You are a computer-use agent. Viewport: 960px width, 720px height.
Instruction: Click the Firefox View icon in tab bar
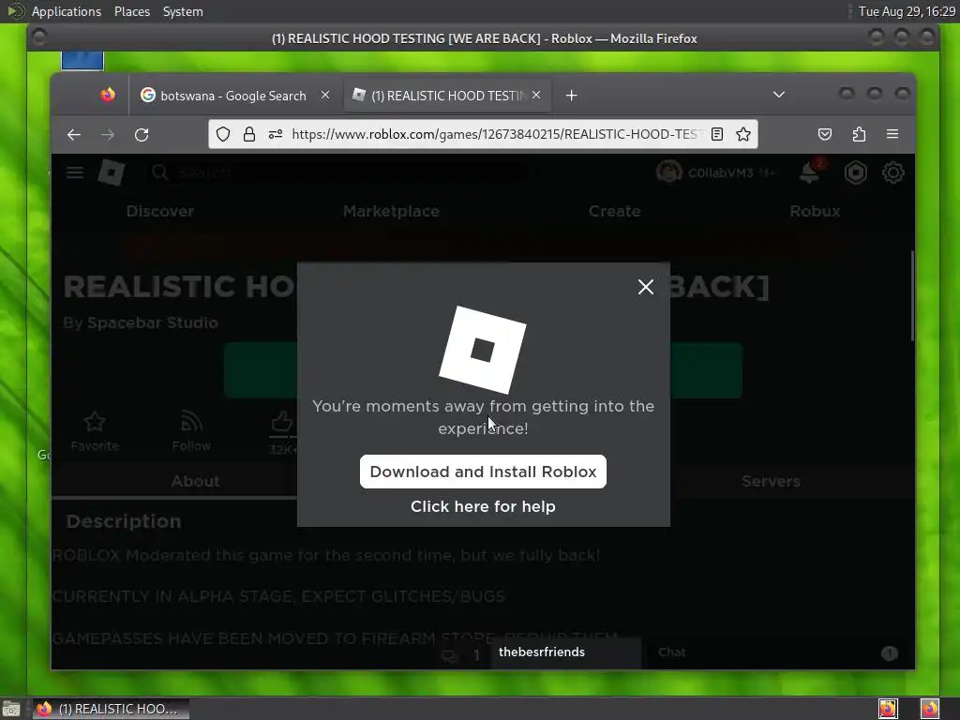tap(108, 95)
